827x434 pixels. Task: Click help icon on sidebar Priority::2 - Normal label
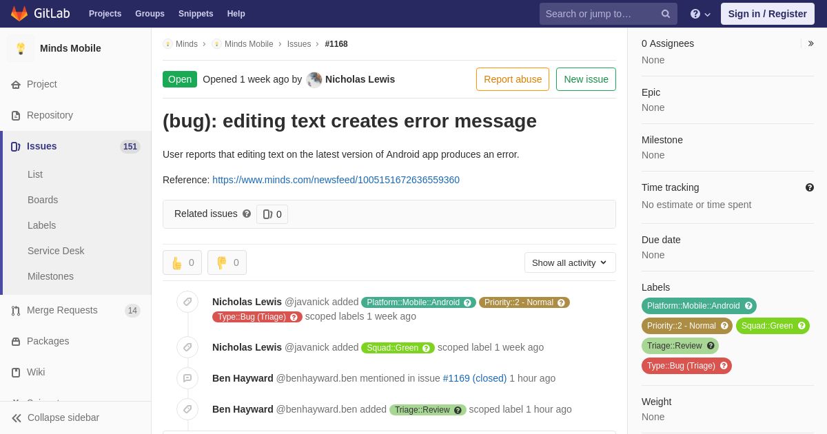[724, 326]
